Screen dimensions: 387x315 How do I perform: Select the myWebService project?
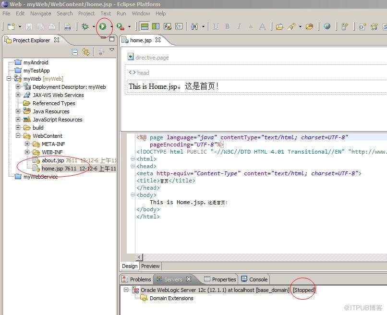(x=40, y=177)
